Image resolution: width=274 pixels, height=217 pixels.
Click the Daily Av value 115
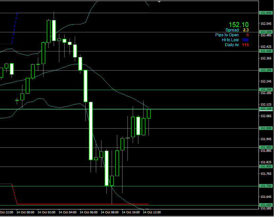pos(245,45)
